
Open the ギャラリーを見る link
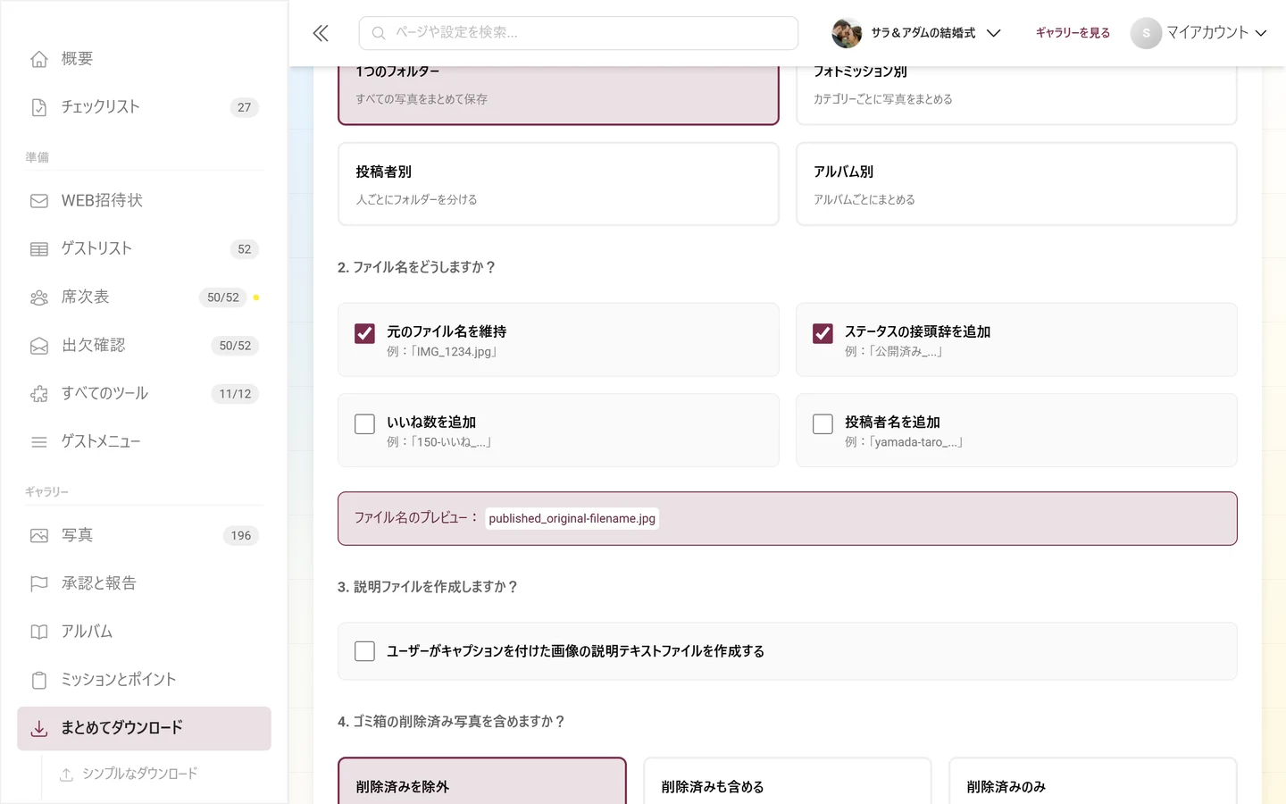tap(1073, 33)
